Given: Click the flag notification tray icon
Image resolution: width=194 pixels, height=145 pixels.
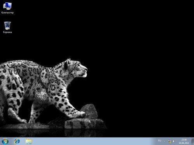Looking at the screenshot, I should [170, 142].
